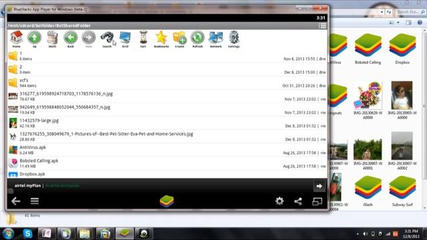Viewport: 427px width, 240px height.
Task: Refresh the file listing
Action: (x=197, y=39)
